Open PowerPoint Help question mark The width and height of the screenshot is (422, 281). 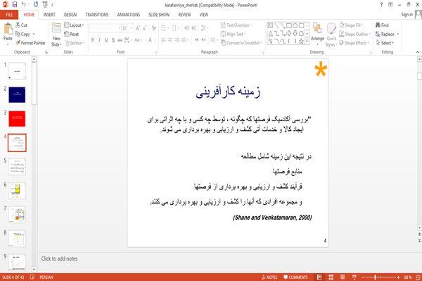tap(381, 5)
